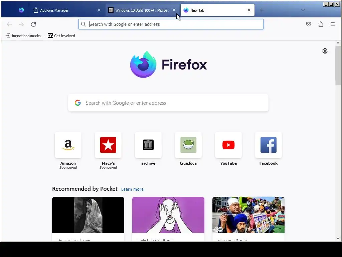Open a new tab with plus button
This screenshot has height=257, width=342.
coord(262,10)
